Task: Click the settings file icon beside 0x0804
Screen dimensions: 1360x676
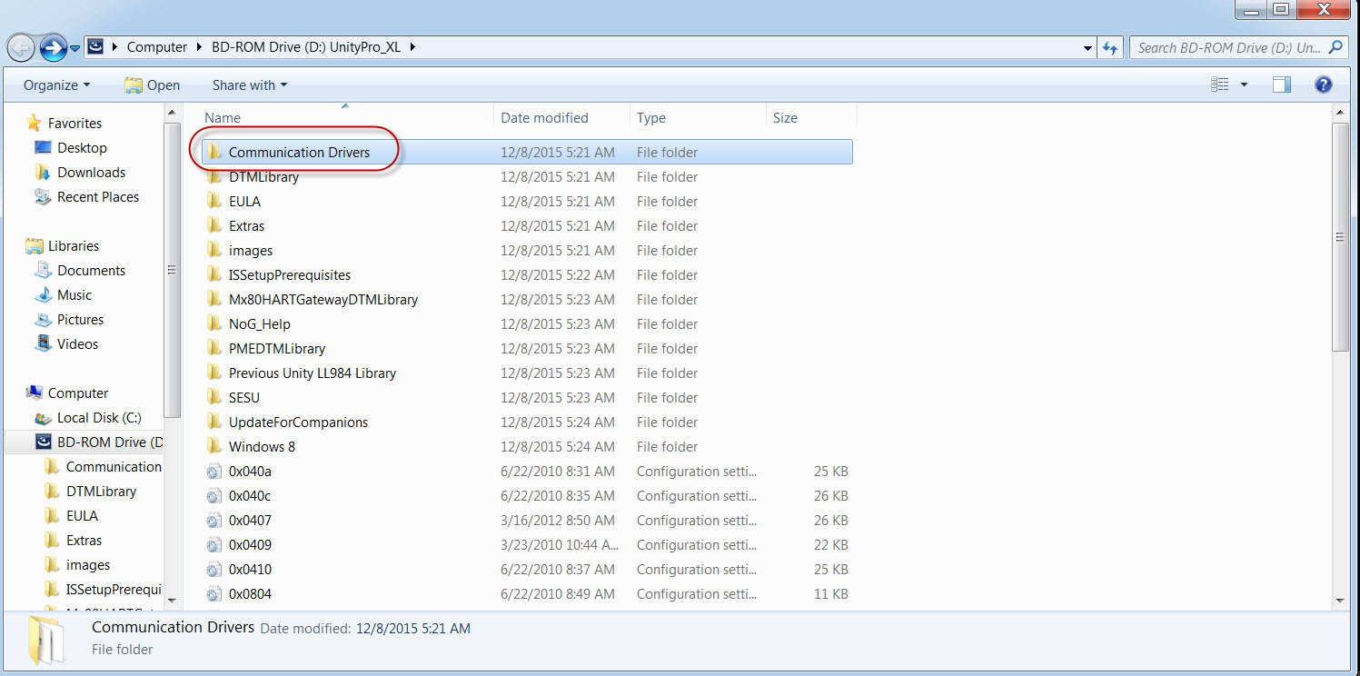Action: 213,593
